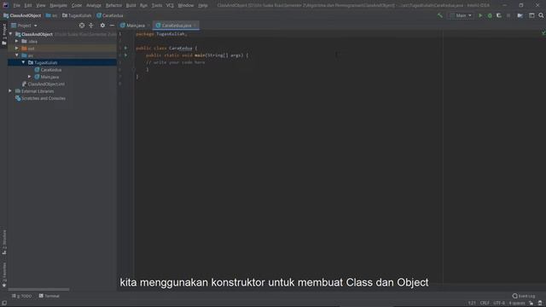This screenshot has width=546, height=307.
Task: Open the Build menu
Action: [131, 5]
